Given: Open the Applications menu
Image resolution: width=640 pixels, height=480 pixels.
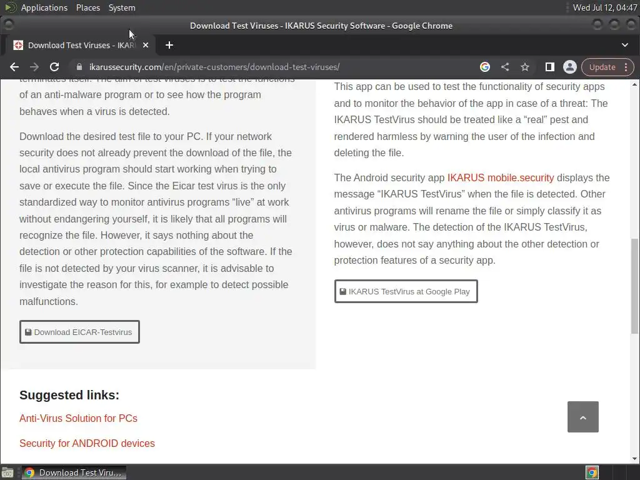Looking at the screenshot, I should tap(44, 7).
